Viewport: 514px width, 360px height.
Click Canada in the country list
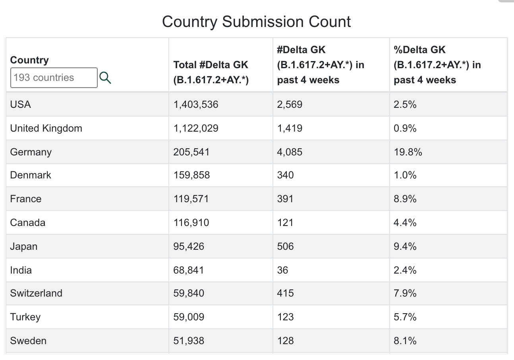28,222
